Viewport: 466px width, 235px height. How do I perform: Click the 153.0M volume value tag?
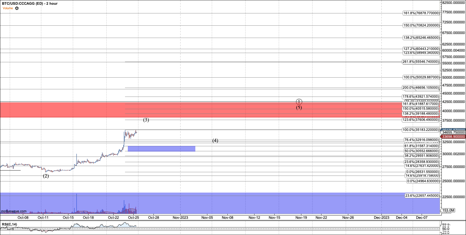448,210
